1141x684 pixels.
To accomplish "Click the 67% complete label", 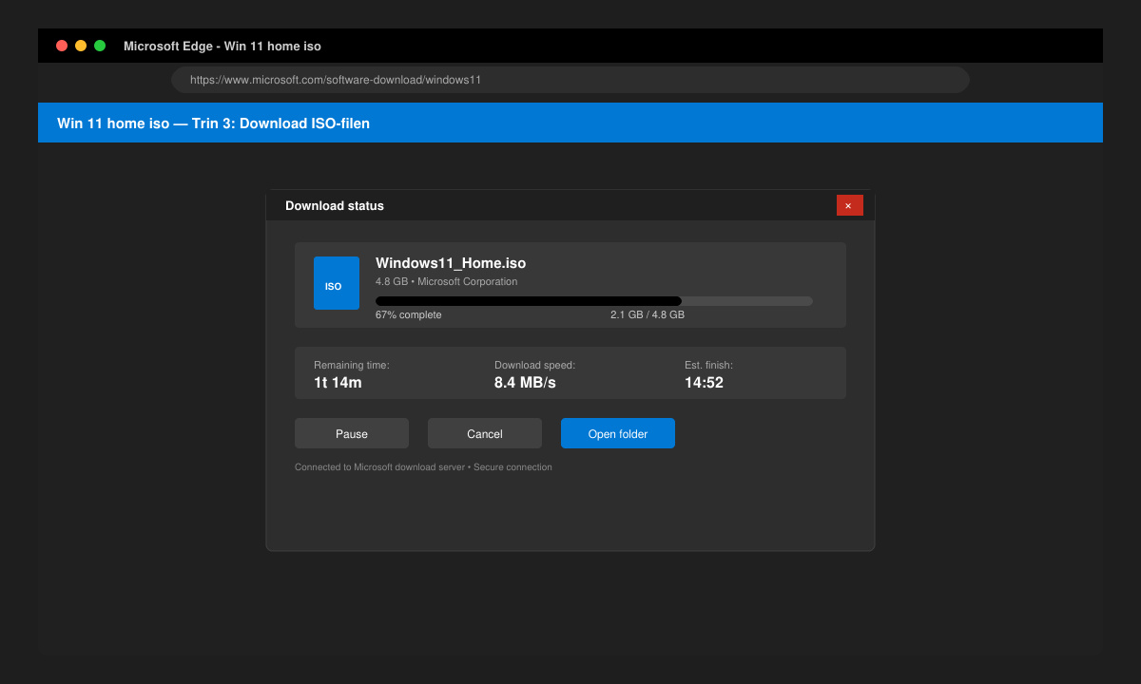I will pyautogui.click(x=409, y=314).
